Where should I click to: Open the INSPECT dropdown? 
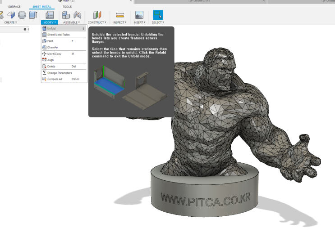pos(120,22)
